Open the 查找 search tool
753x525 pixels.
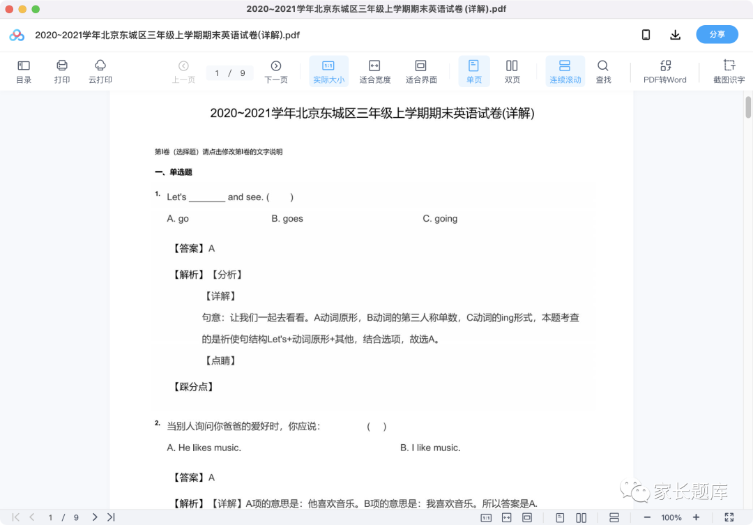tap(603, 72)
